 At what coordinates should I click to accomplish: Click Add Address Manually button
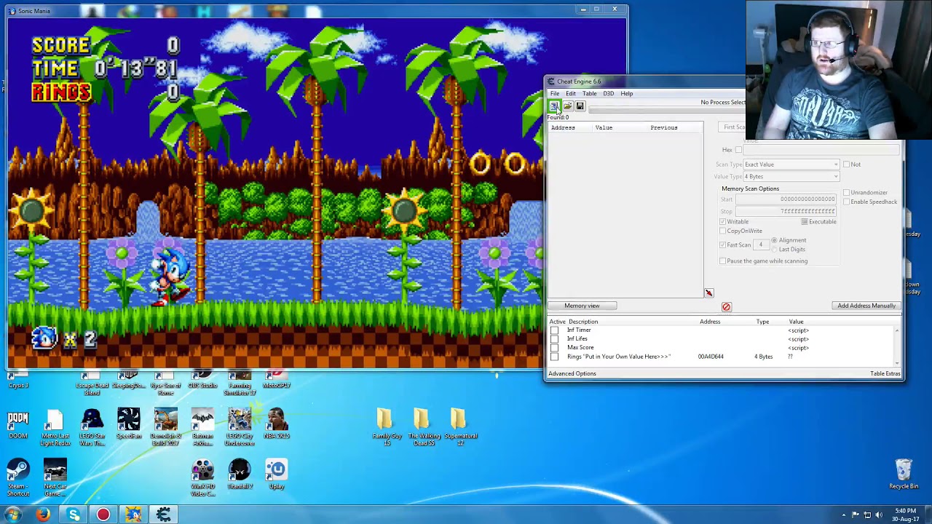(x=866, y=306)
